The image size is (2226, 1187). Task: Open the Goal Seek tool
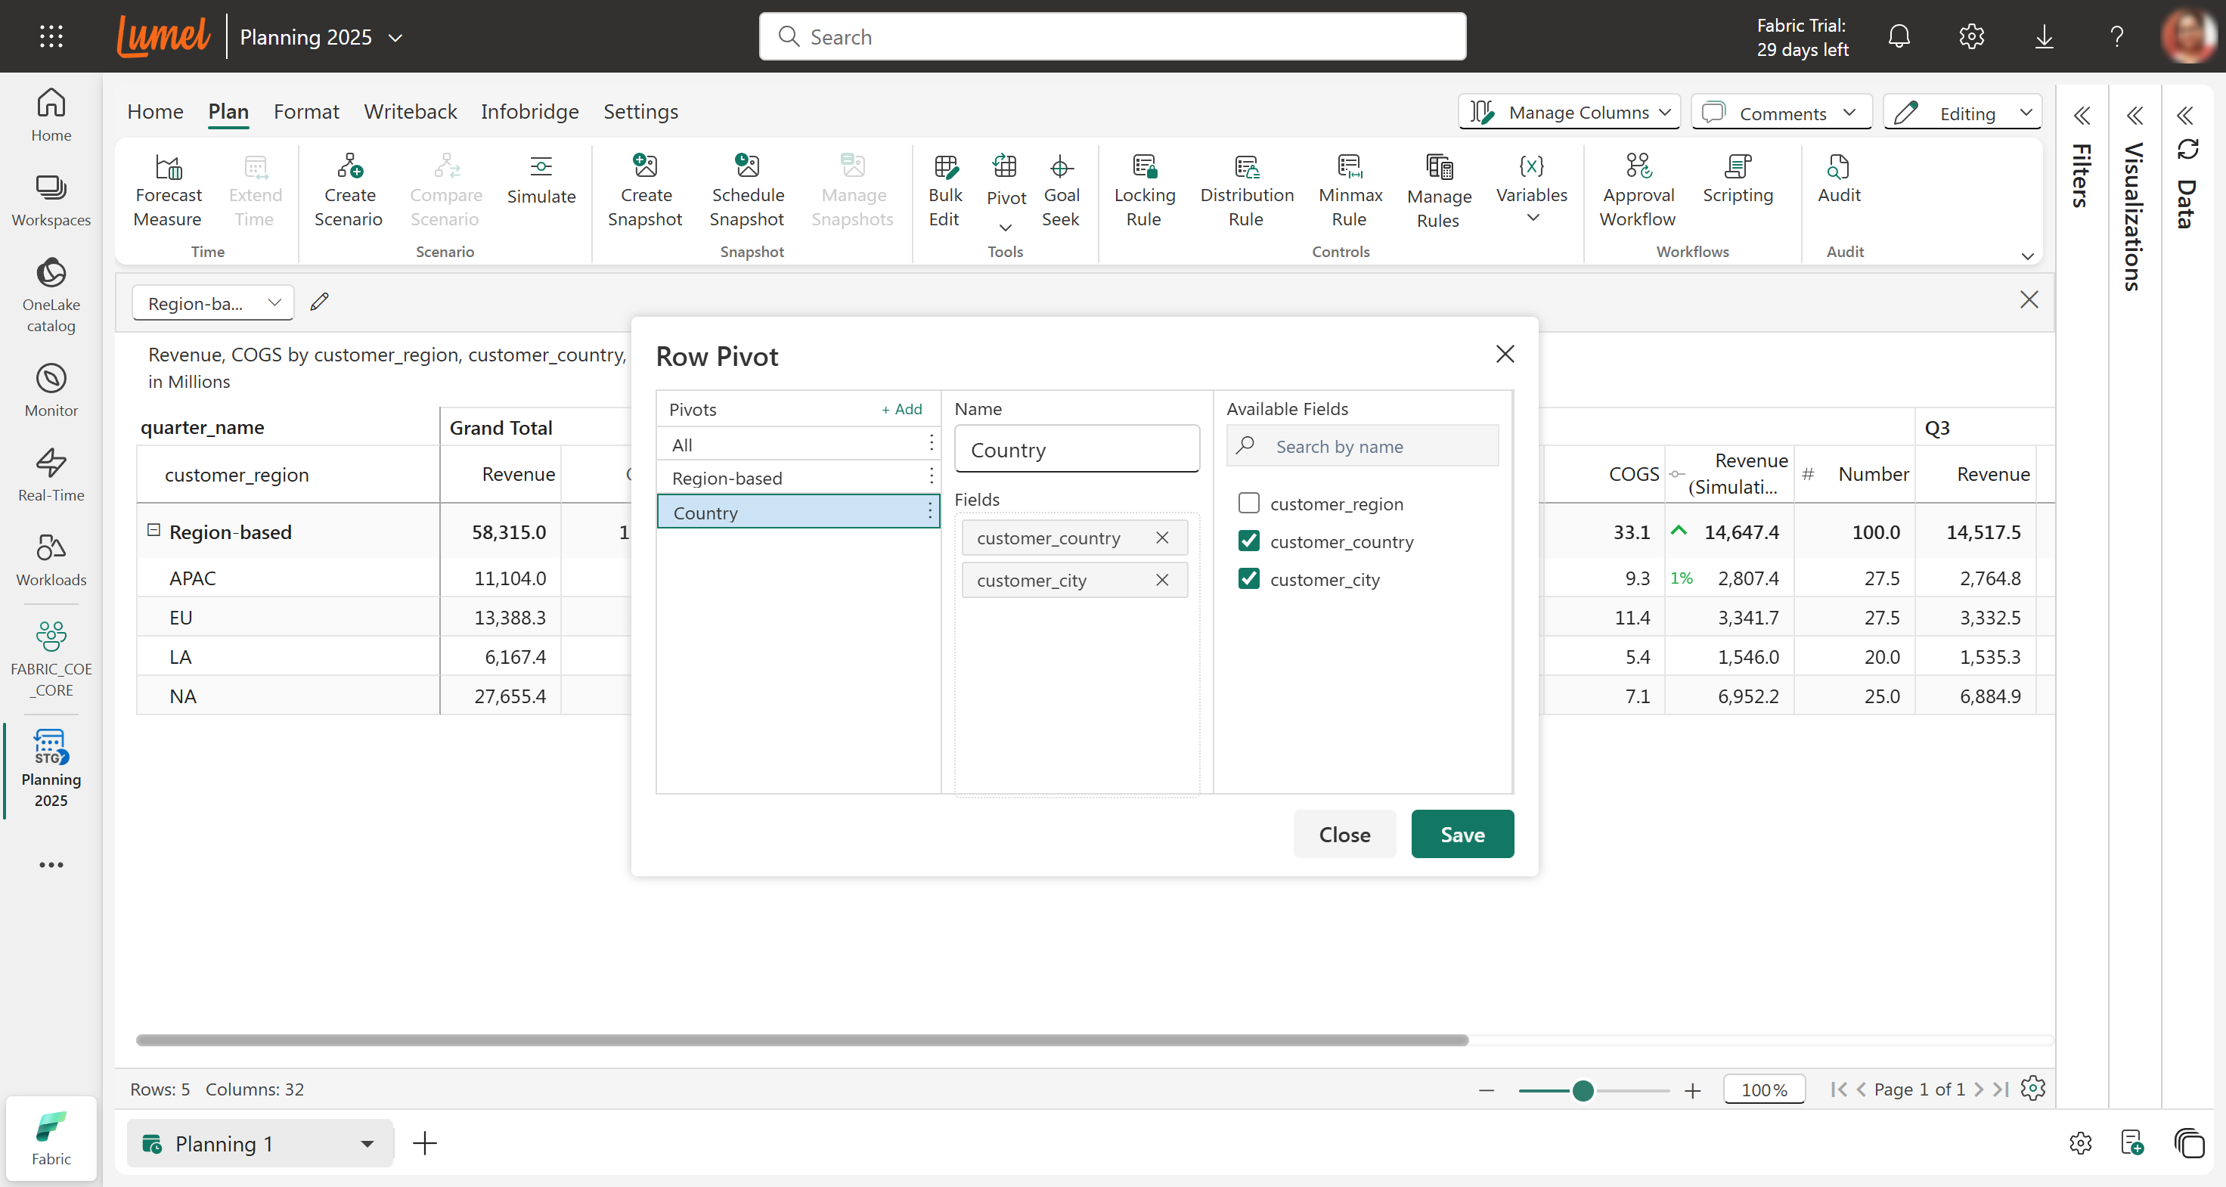(1060, 191)
